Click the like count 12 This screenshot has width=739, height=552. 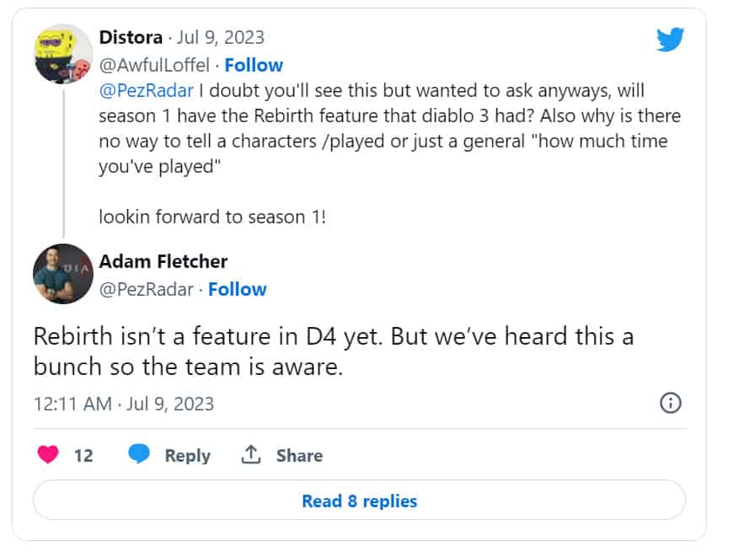pyautogui.click(x=83, y=455)
